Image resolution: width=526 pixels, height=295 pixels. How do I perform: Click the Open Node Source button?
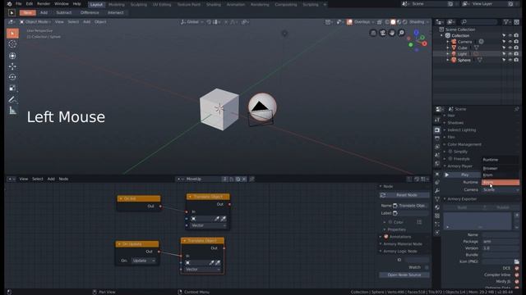(x=404, y=275)
